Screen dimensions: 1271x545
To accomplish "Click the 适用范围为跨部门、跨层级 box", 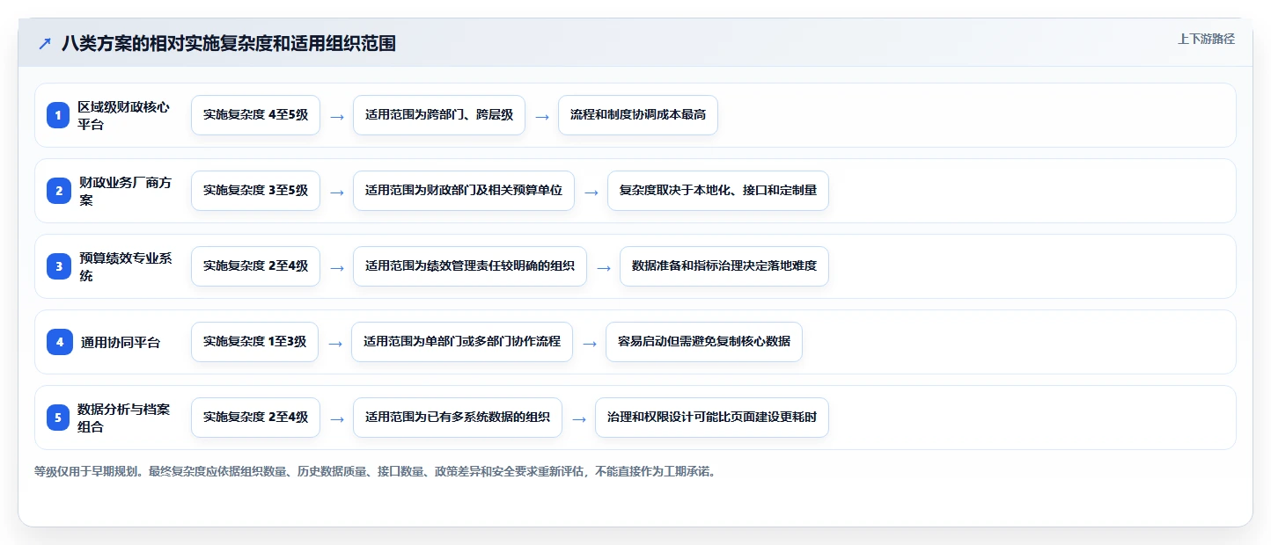I will coord(439,115).
